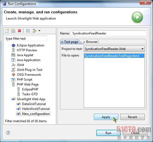Click the Apply button
The height and width of the screenshot is (142, 153).
pyautogui.click(x=106, y=117)
